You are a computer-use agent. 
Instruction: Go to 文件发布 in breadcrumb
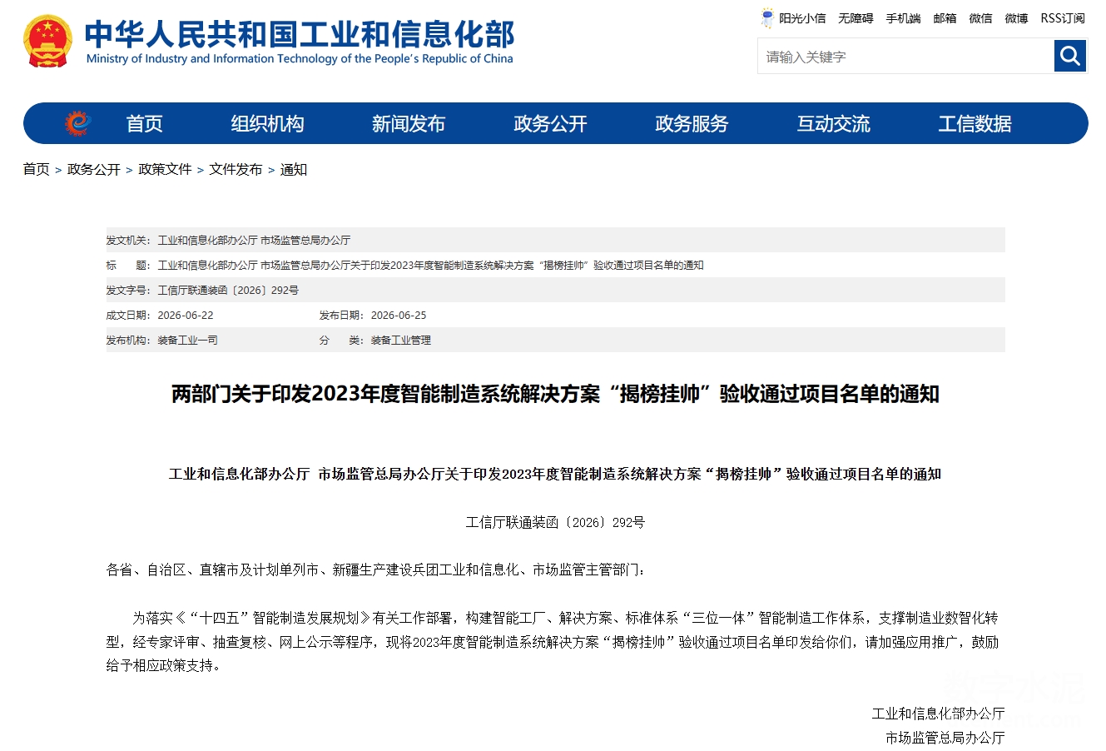236,169
